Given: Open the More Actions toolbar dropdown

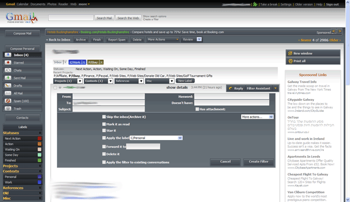Looking at the screenshot, I should click(163, 39).
